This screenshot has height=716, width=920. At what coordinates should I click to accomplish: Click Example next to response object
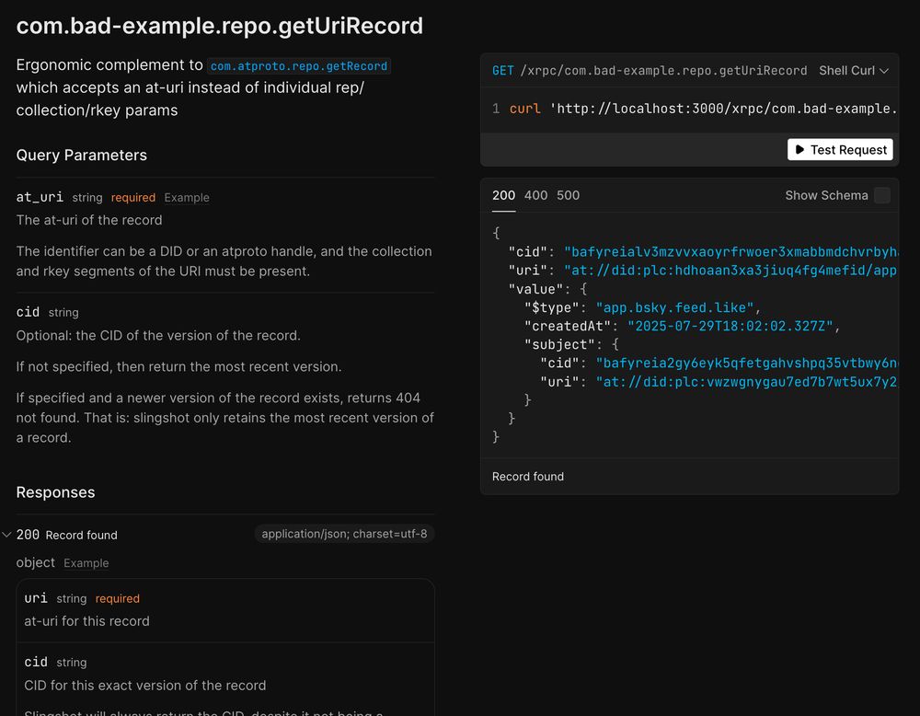(86, 563)
